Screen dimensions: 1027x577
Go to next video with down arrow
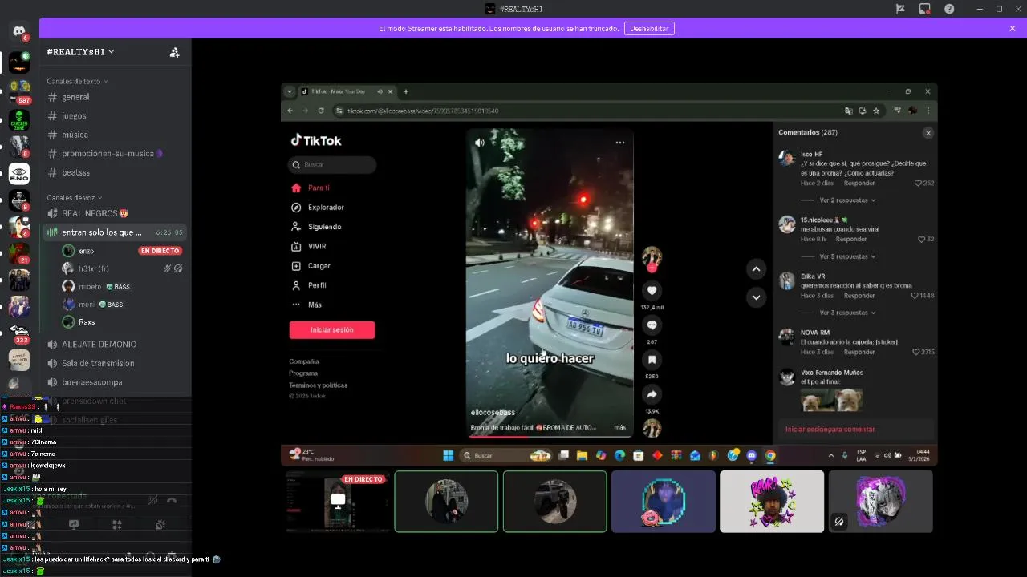756,297
